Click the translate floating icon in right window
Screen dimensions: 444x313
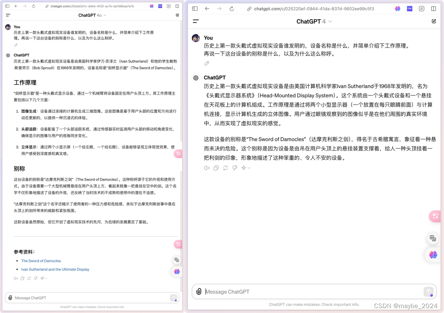[433, 238]
